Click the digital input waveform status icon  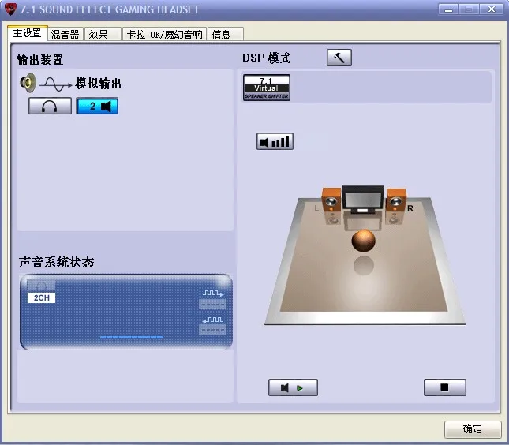213,320
